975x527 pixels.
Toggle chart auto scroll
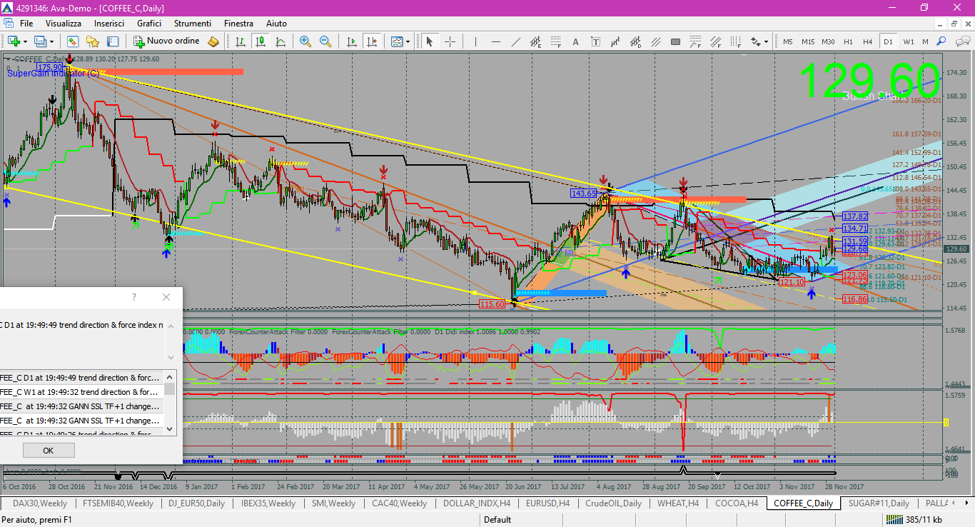point(351,41)
